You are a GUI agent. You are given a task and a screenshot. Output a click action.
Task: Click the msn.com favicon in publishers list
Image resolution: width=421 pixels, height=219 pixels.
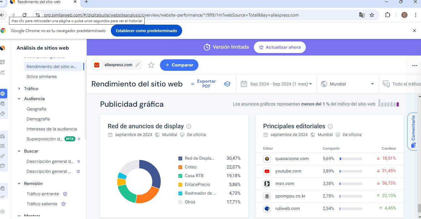point(267,183)
